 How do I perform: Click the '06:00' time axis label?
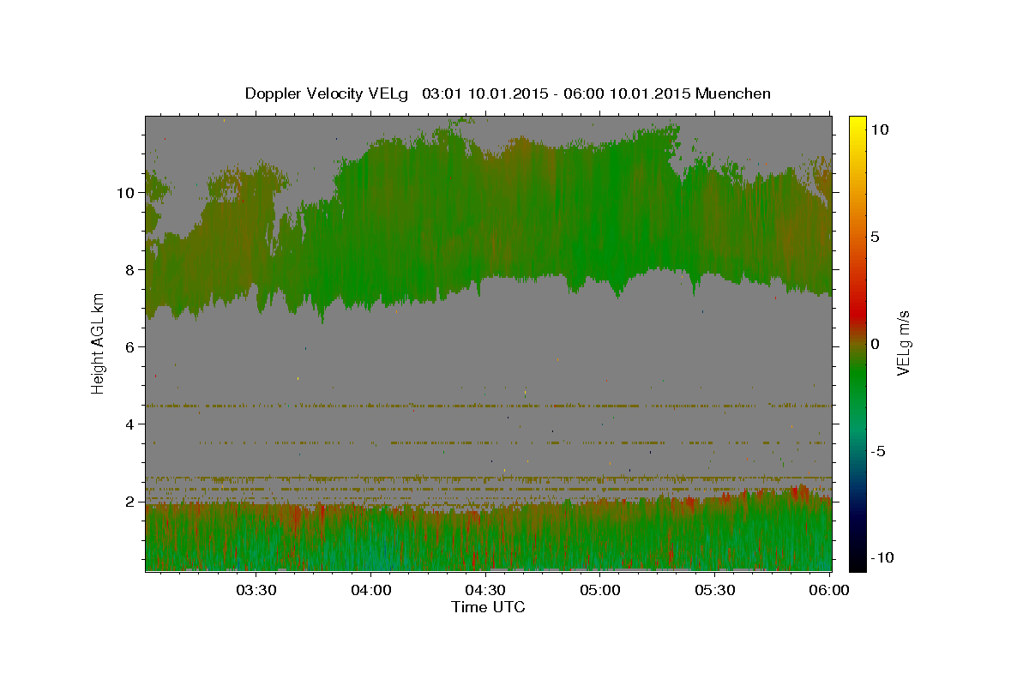(829, 590)
